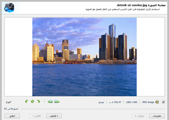Click the Detroit skyline preview image
Image resolution: width=169 pixels, height=120 pixels.
point(85,57)
